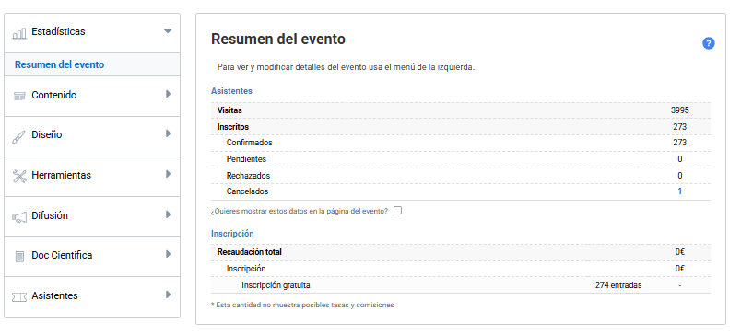
Task: Click the Contenido layout icon
Action: (x=19, y=97)
